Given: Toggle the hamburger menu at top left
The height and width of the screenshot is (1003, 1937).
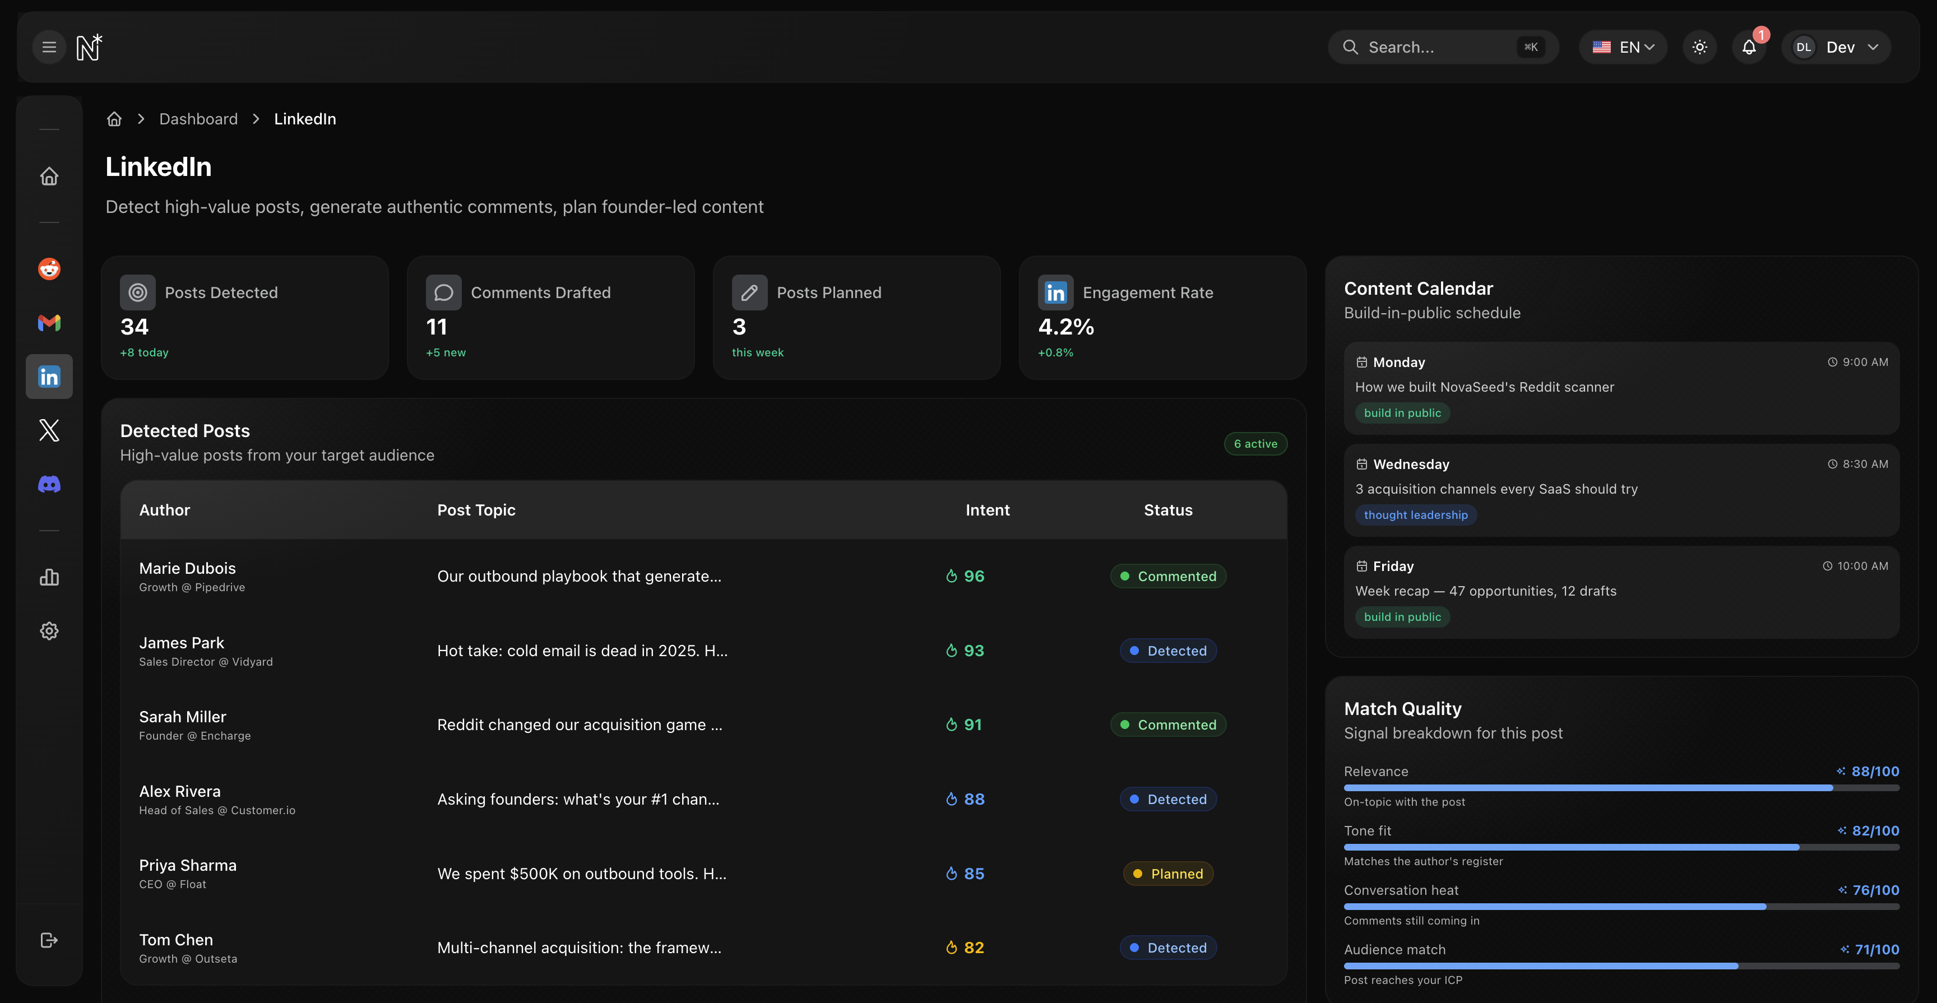Looking at the screenshot, I should [x=49, y=47].
